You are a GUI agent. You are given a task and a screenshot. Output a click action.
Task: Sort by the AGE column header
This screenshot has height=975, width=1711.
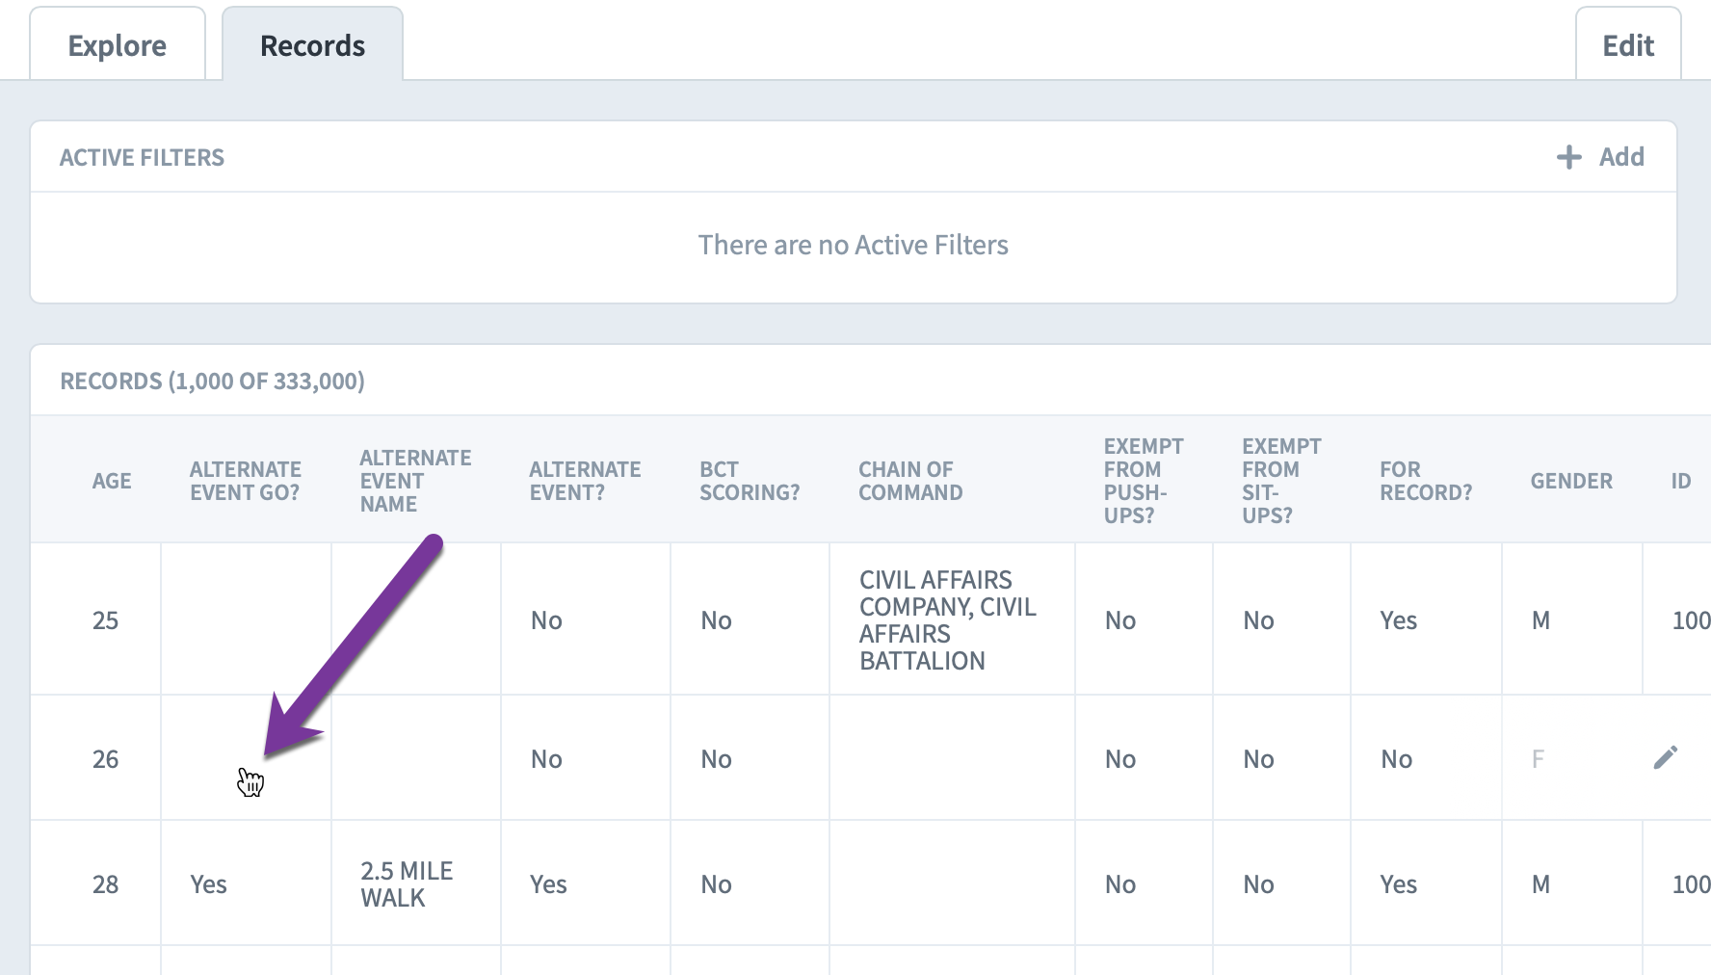coord(112,481)
